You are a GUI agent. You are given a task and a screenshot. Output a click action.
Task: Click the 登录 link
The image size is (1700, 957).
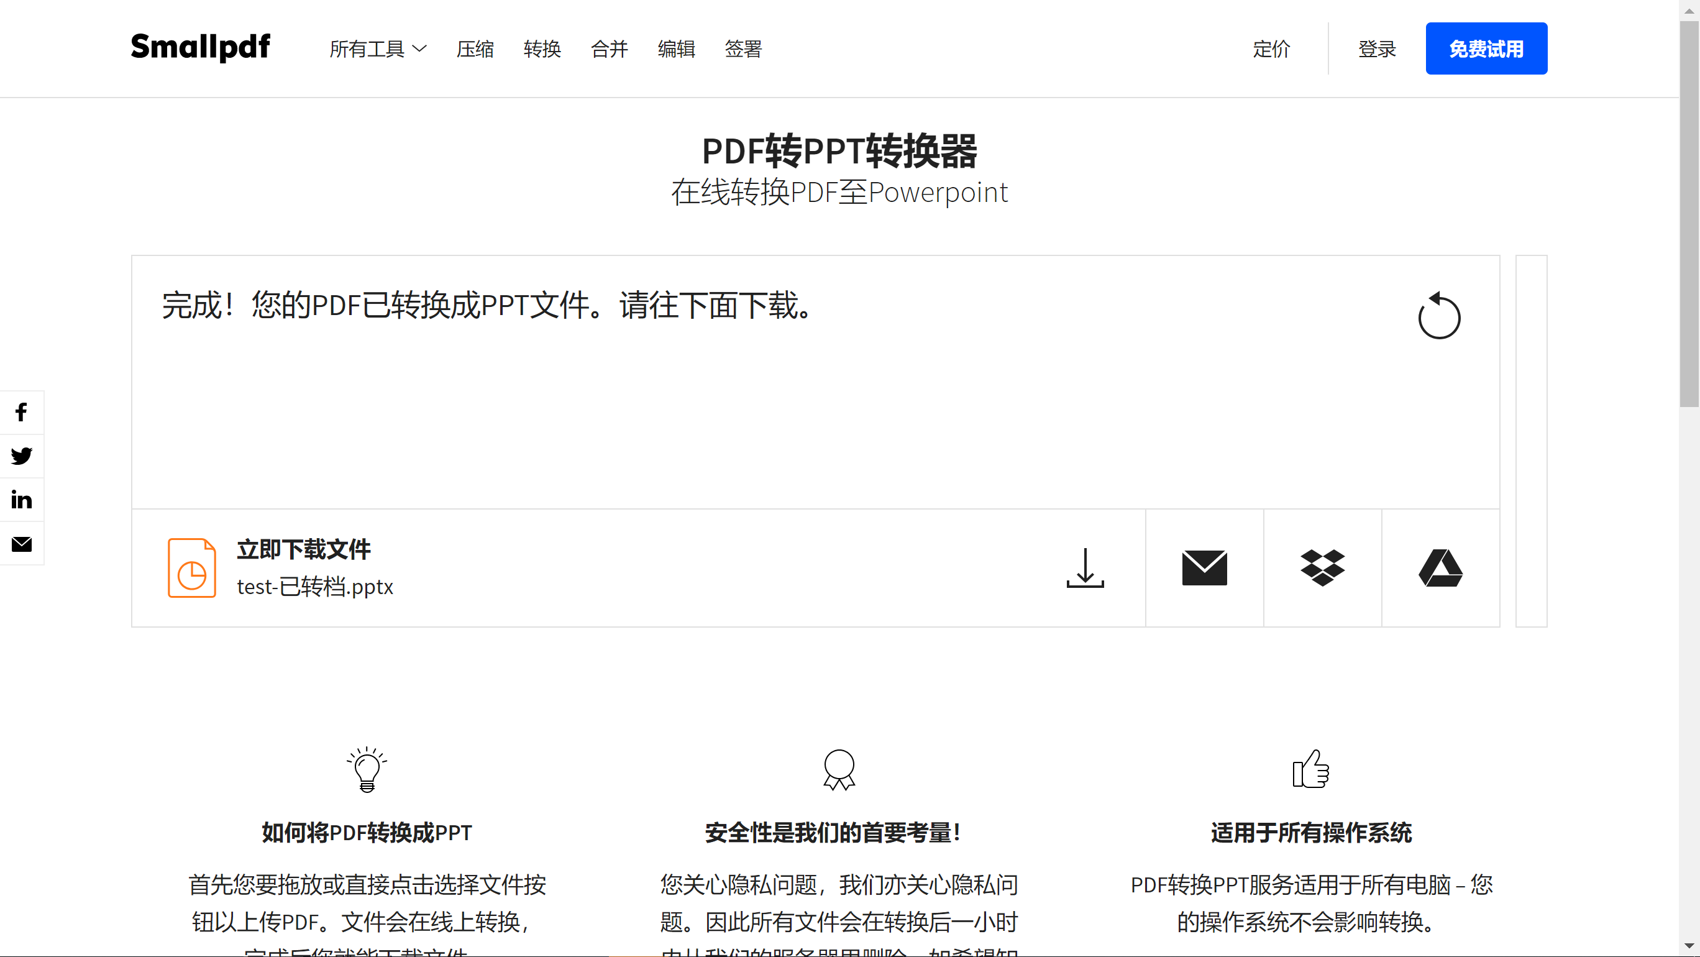[x=1377, y=49]
